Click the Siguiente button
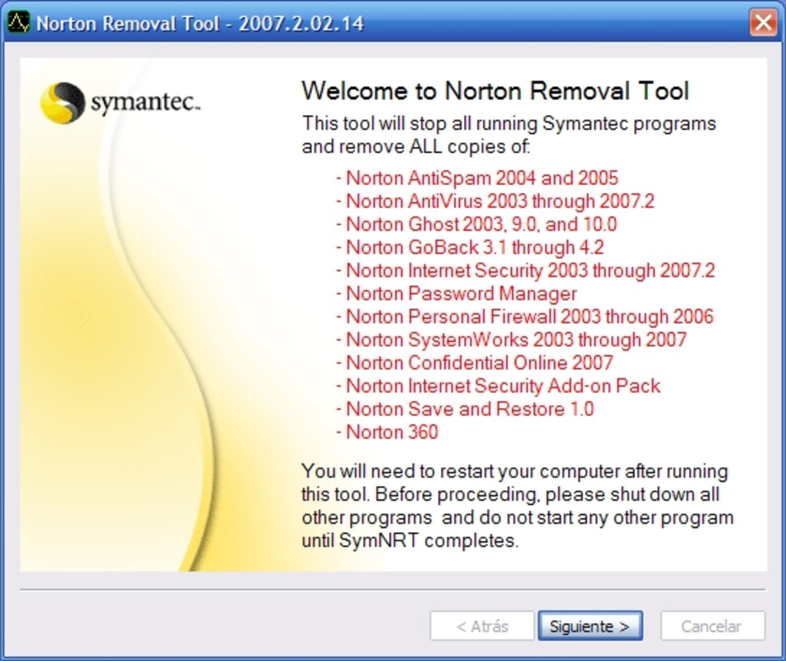The height and width of the screenshot is (661, 786). pos(590,626)
